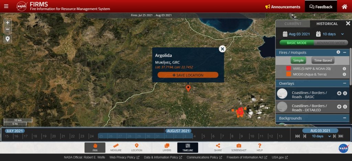Zoom out the map with minus button
This screenshot has height=161, width=352.
pos(8,30)
